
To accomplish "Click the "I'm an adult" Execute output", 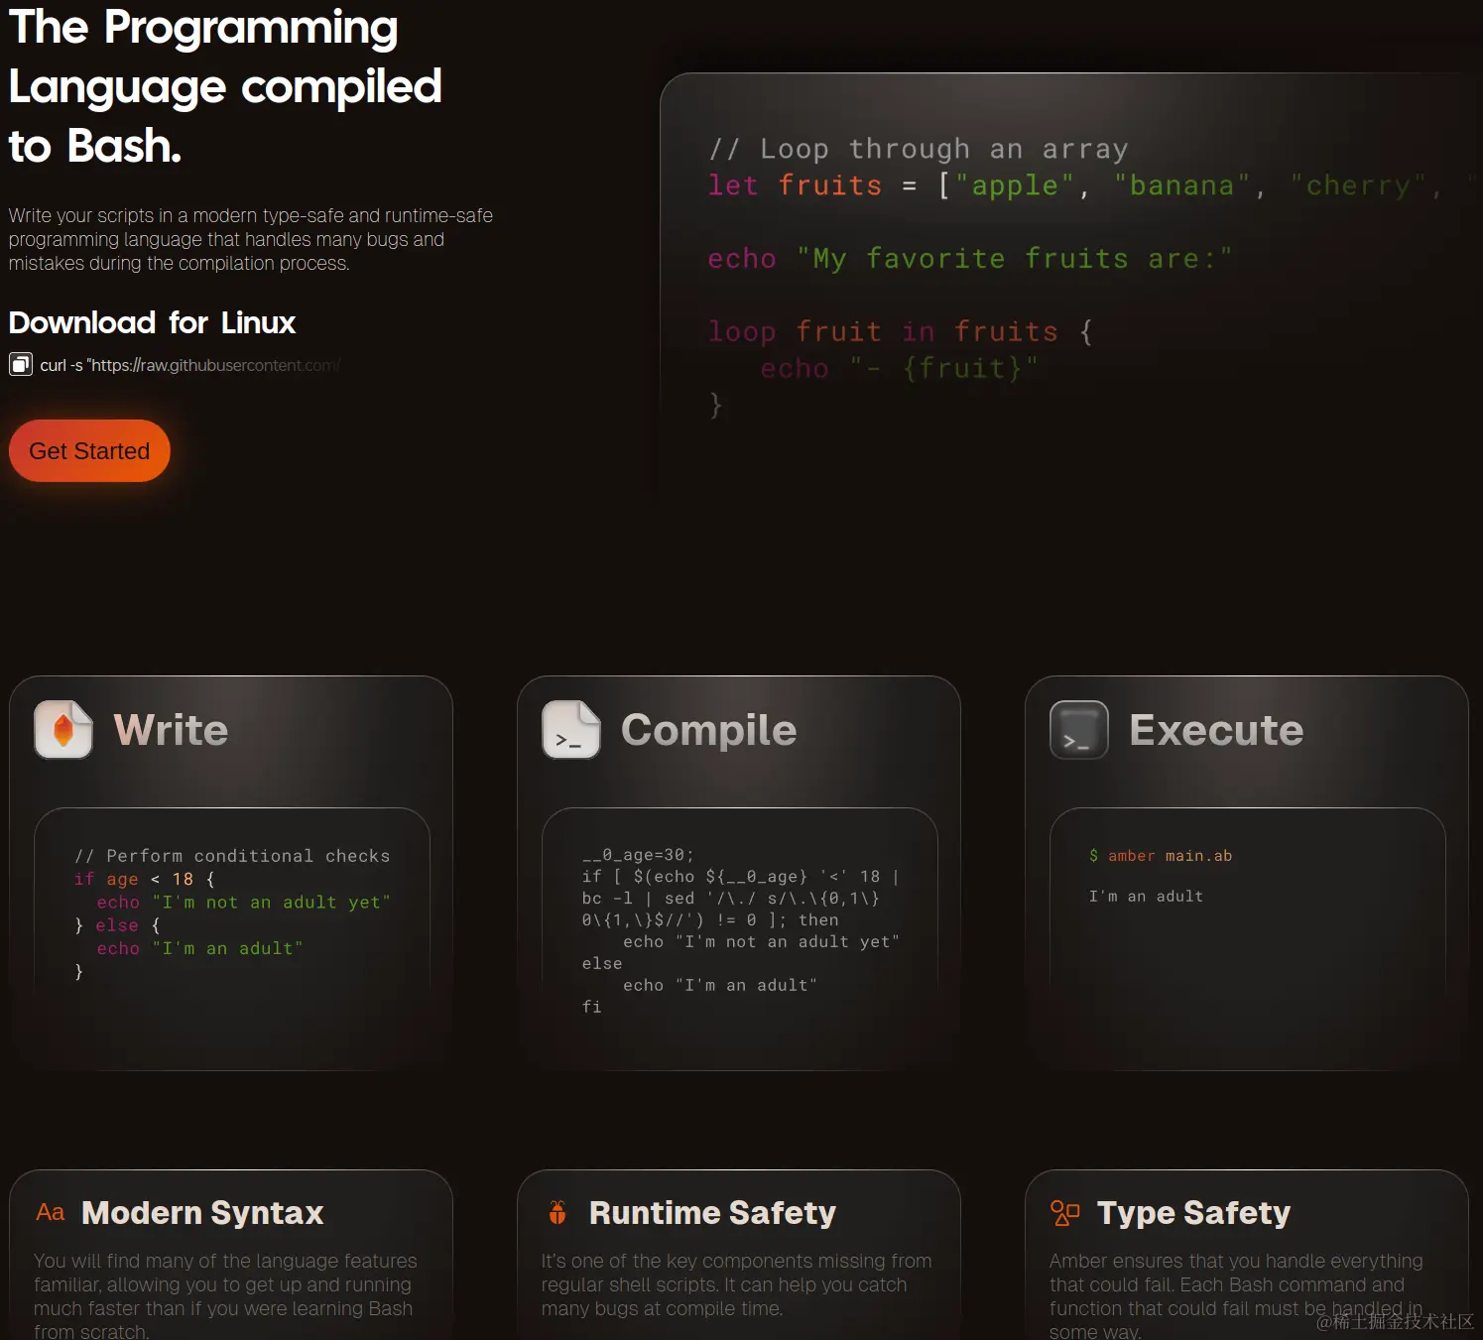I will coord(1146,897).
